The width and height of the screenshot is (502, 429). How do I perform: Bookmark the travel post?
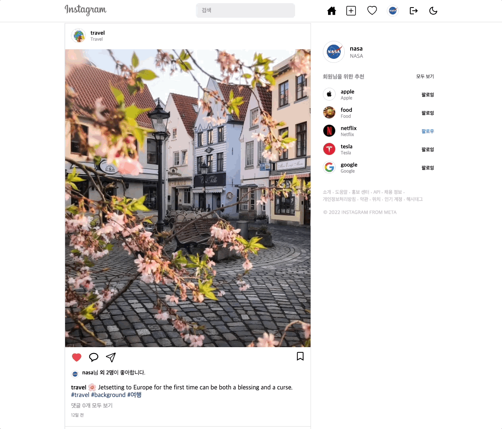click(300, 356)
